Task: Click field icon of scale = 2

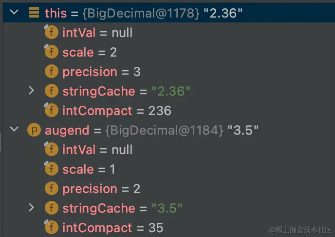Action: click(x=51, y=52)
